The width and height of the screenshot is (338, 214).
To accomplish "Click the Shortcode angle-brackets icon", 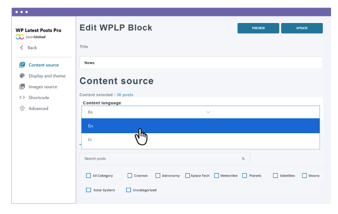I will [x=22, y=97].
